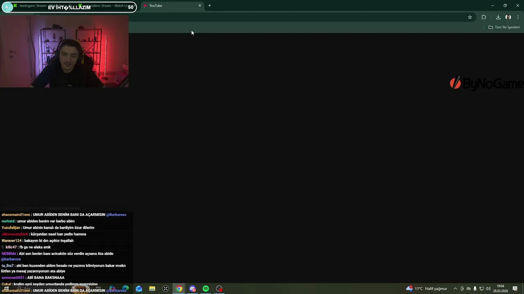The image size is (524, 294).
Task: Open Spotify from the taskbar
Action: (206, 289)
